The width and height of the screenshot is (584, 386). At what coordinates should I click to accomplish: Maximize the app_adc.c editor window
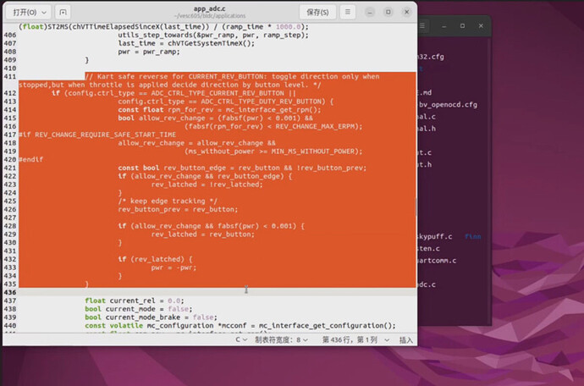388,12
